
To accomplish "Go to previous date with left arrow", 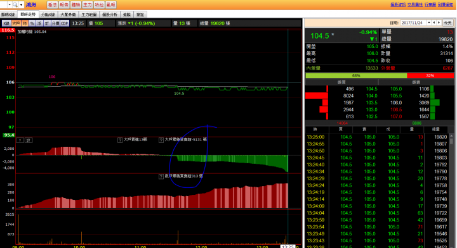I will (x=434, y=23).
